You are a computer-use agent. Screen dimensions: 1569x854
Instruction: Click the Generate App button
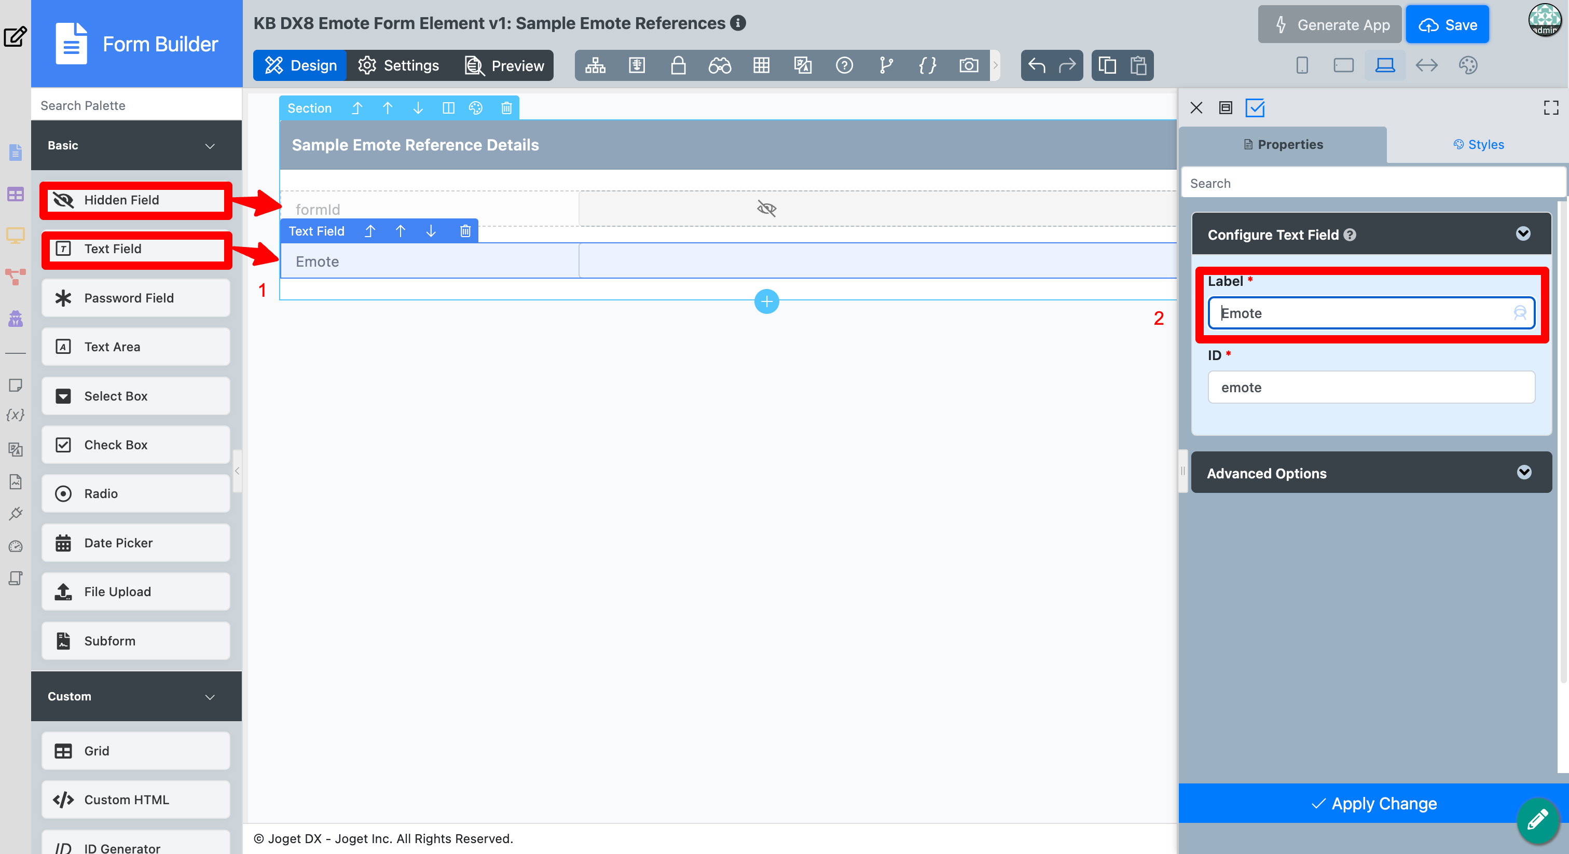coord(1330,24)
